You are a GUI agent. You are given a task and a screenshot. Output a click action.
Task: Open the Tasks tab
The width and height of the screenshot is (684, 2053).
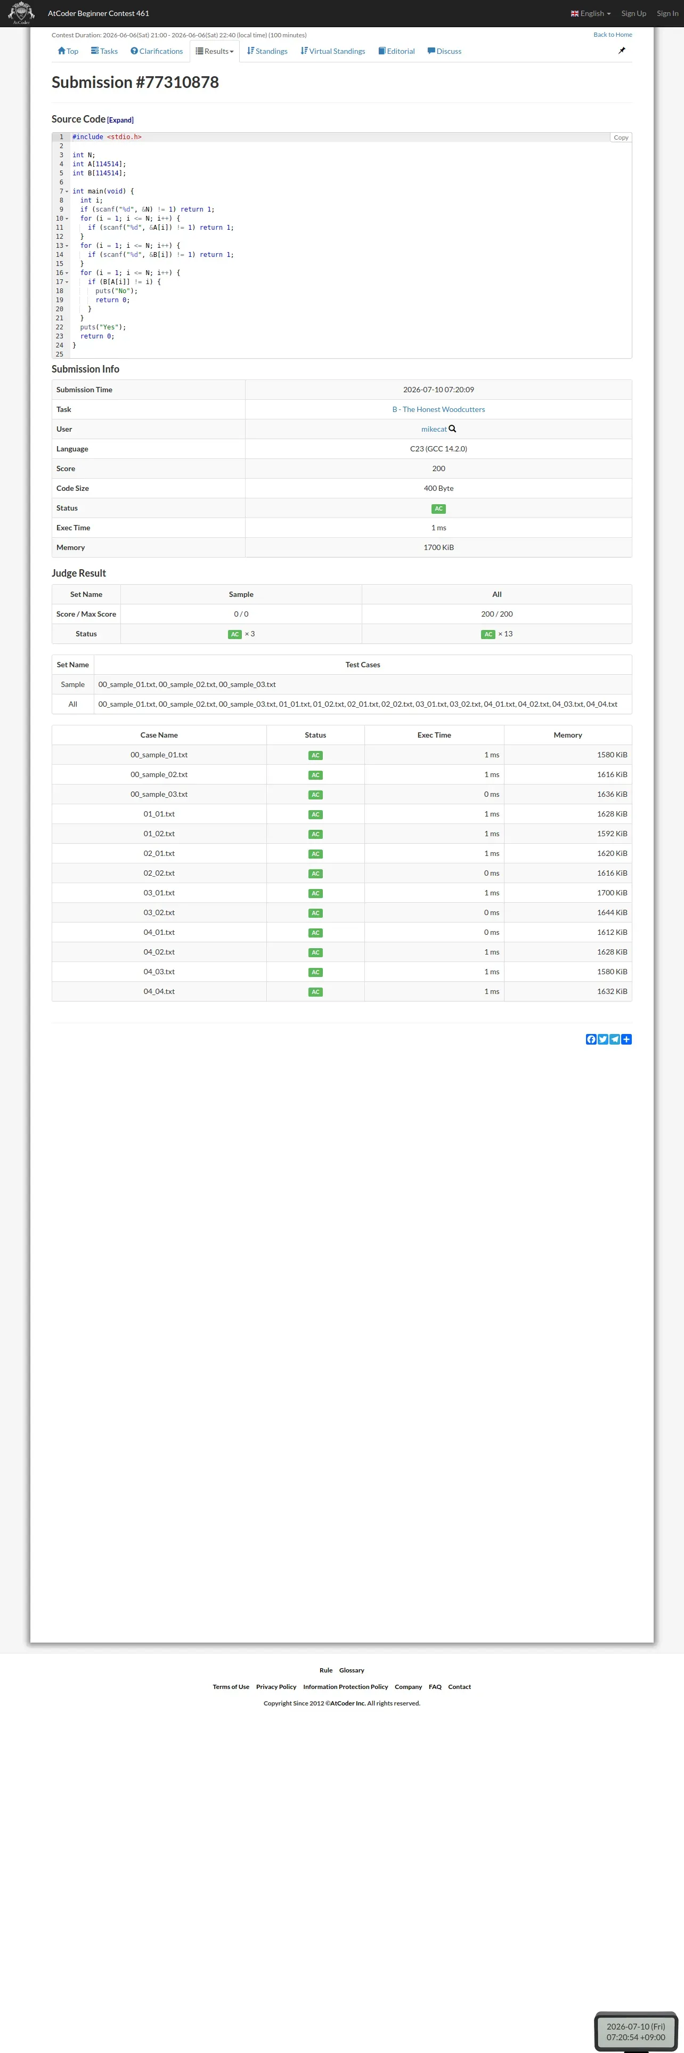pyautogui.click(x=104, y=51)
